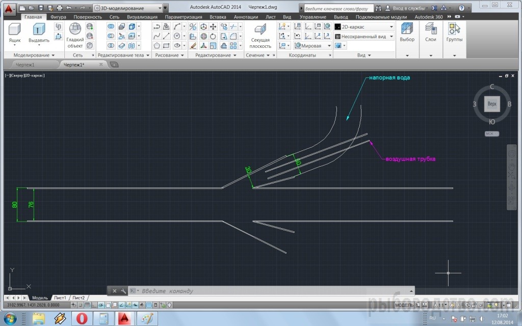Click the Вход в службы sign-in button
The image size is (522, 326).
tap(405, 8)
